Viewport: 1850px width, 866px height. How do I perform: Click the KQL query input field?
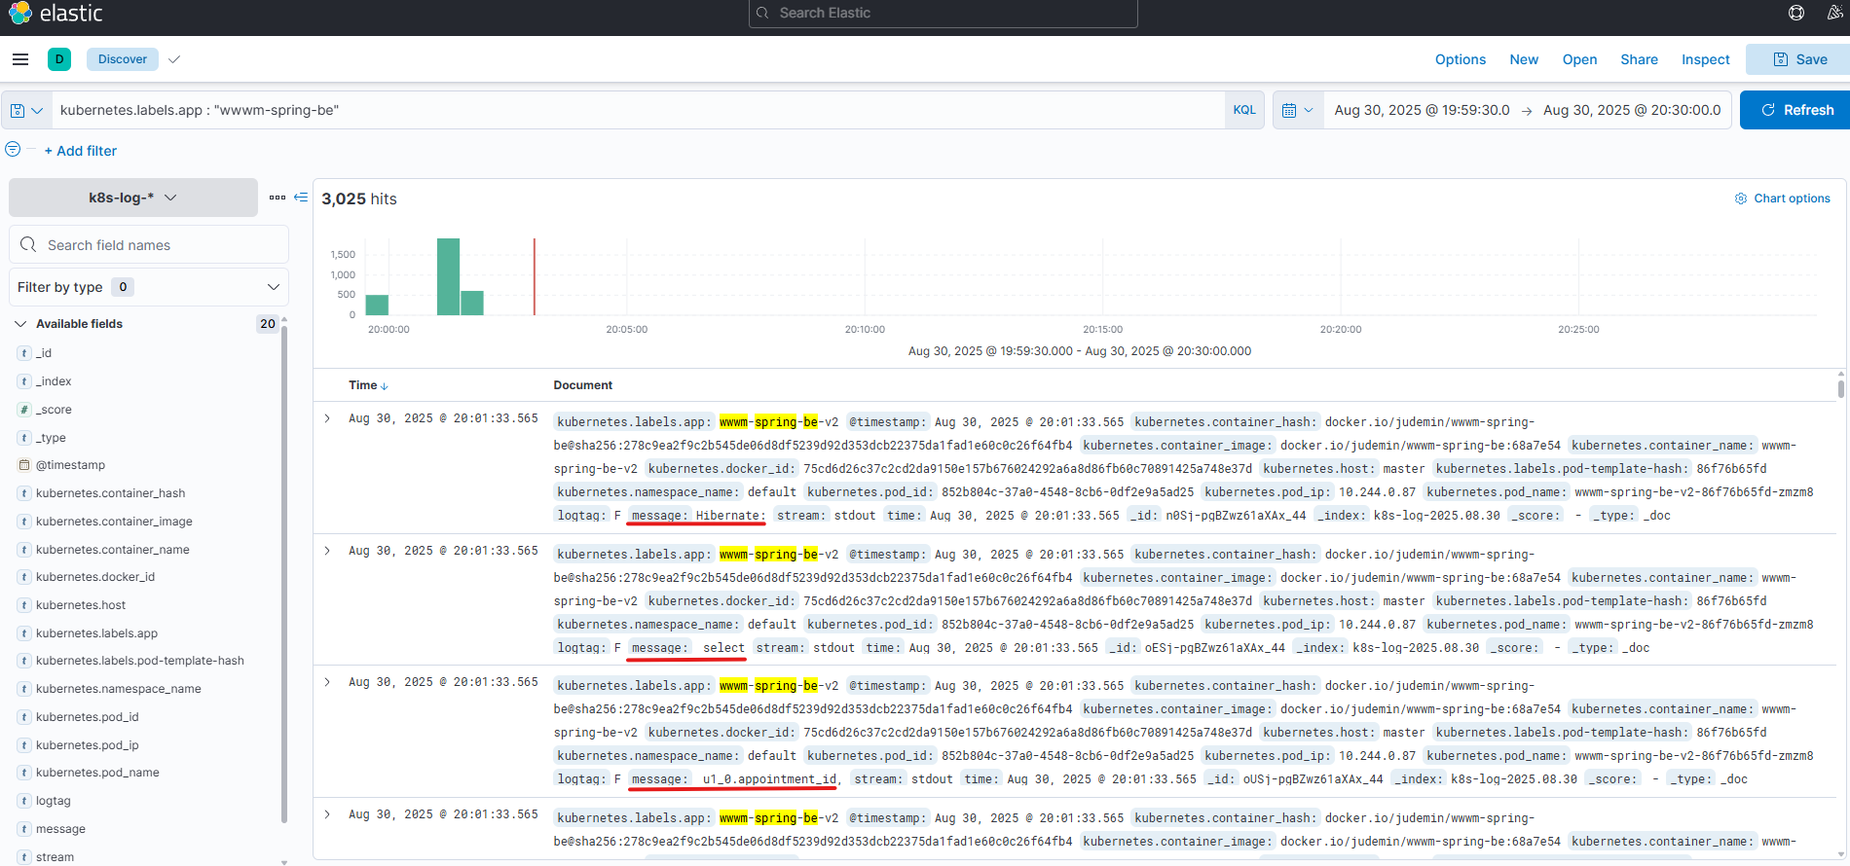pyautogui.click(x=638, y=110)
